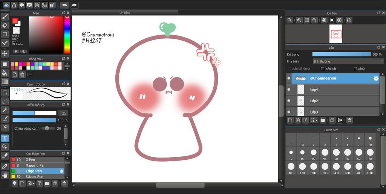Click the navigator canvas thumbnail
The image size is (386, 194).
(336, 33)
